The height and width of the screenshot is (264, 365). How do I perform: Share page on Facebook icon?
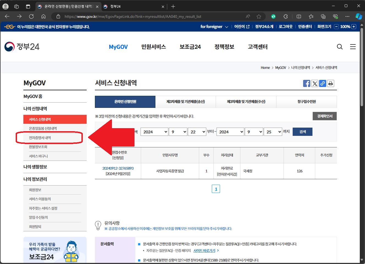[307, 83]
